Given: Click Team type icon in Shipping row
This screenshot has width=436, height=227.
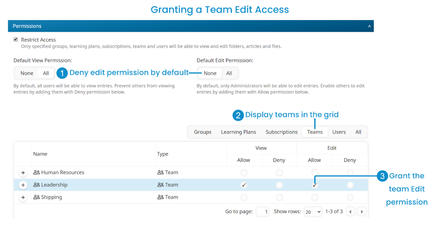Looking at the screenshot, I should [161, 197].
